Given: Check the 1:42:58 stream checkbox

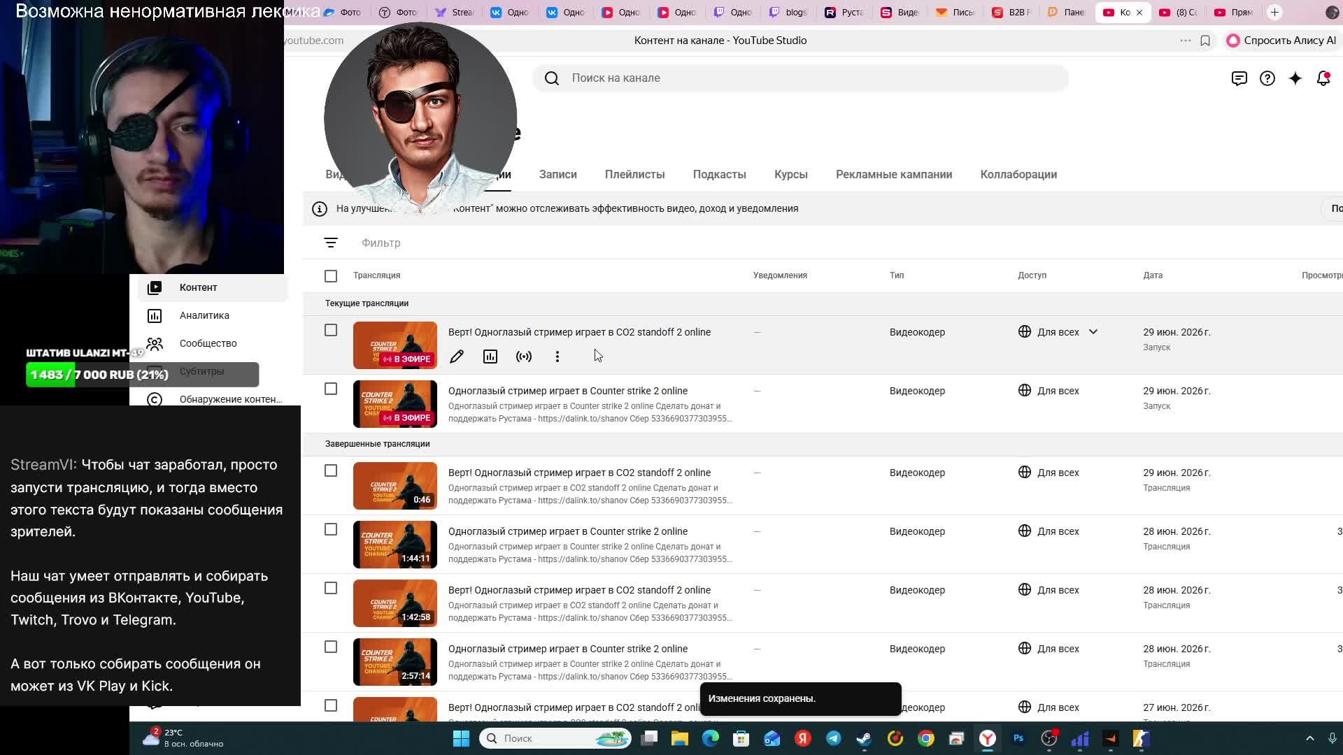Looking at the screenshot, I should pos(331,588).
